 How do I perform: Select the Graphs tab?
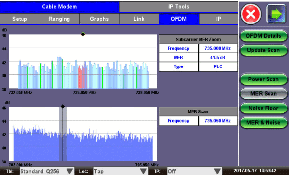99,19
